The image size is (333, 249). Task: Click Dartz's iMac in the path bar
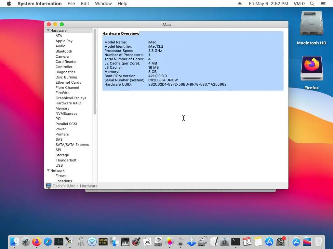coord(64,186)
